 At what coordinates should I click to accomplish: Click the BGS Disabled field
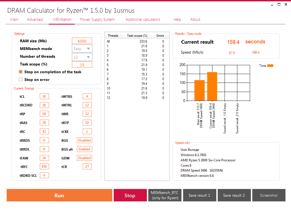click(84, 140)
